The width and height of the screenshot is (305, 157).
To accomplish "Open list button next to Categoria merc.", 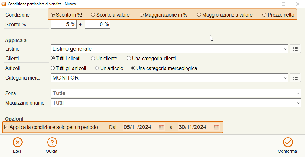I will (x=295, y=78).
